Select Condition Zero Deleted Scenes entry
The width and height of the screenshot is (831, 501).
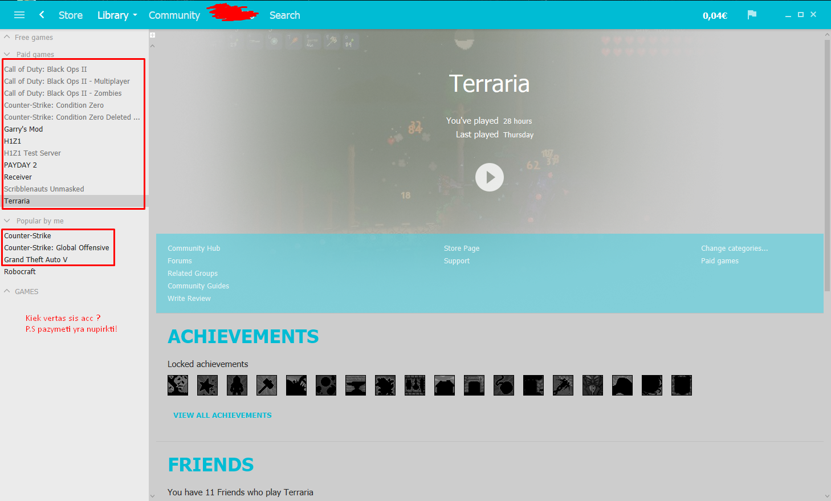72,117
